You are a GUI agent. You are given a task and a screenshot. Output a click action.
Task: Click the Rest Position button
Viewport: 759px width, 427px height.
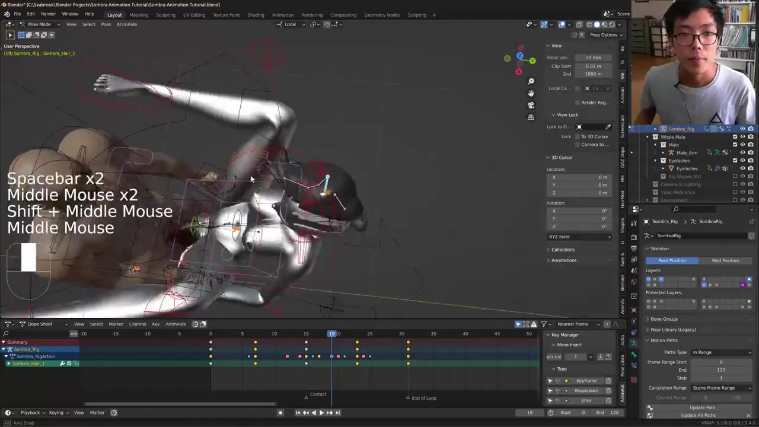pyautogui.click(x=725, y=260)
